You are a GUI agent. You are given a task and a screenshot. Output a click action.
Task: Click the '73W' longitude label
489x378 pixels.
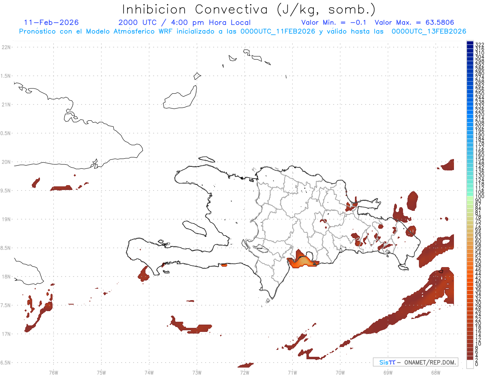197,372
